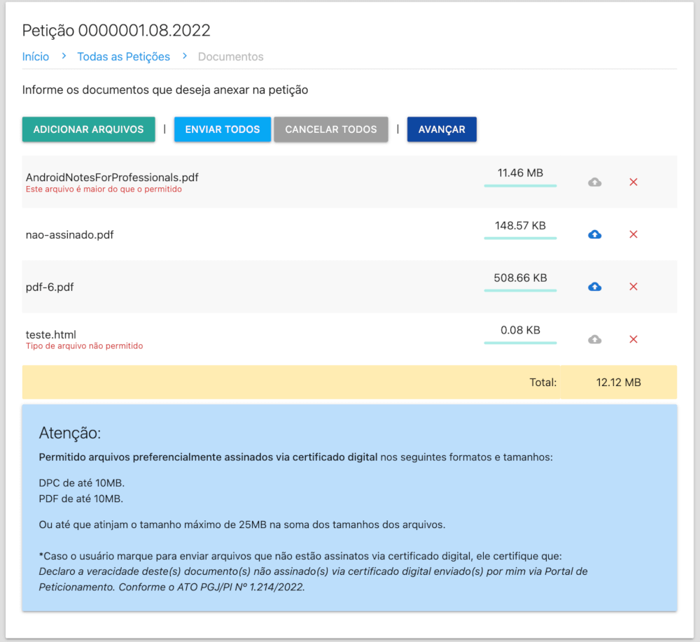Click 'DPC de até 10MB.' line
The width and height of the screenshot is (700, 642).
82,483
